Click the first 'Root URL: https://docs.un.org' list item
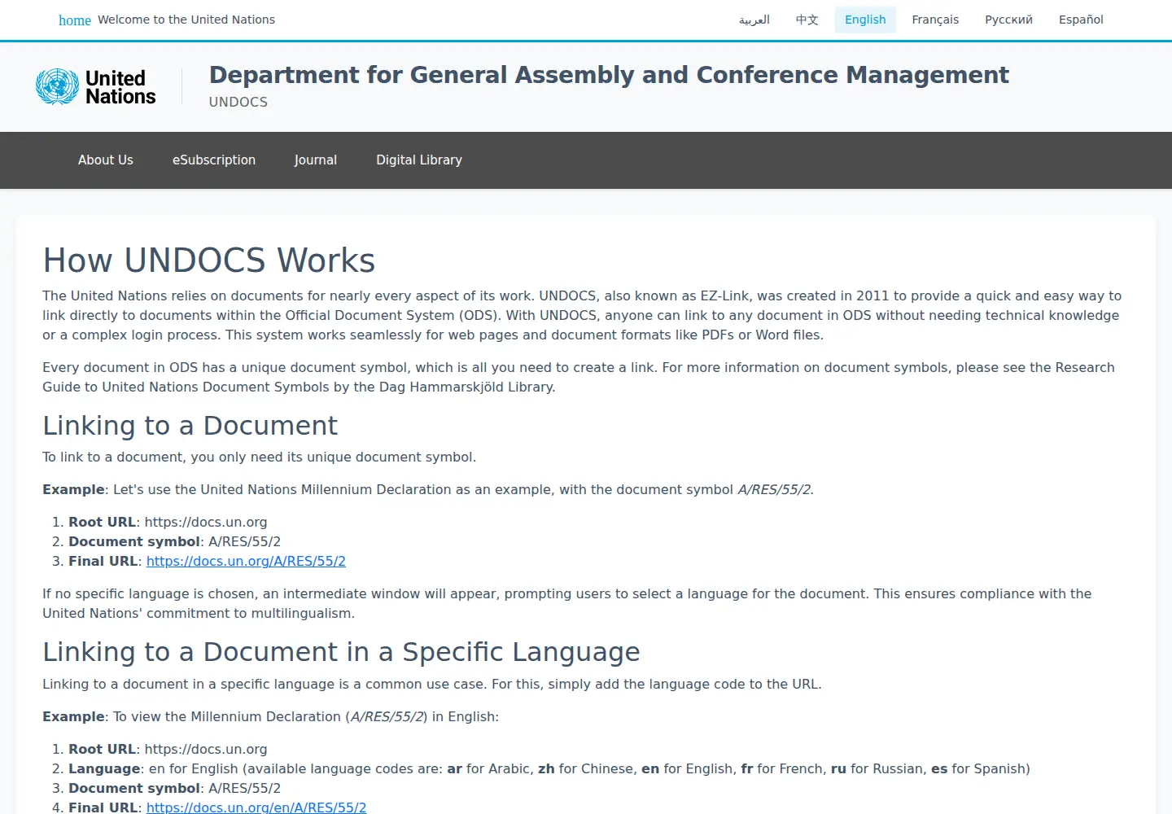The height and width of the screenshot is (814, 1172). point(168,522)
